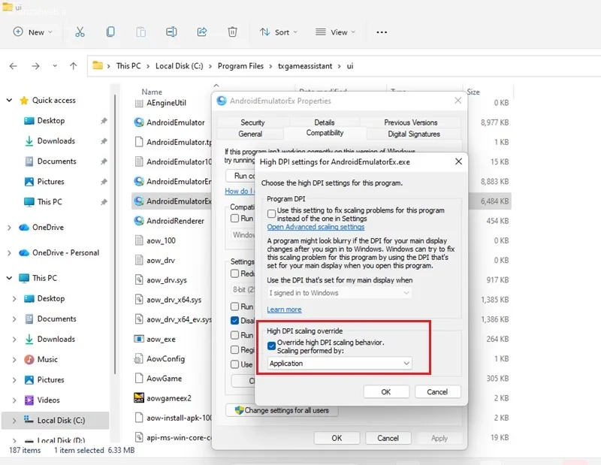Switch to the Digital Signatures tab
The image size is (601, 465).
pos(413,134)
